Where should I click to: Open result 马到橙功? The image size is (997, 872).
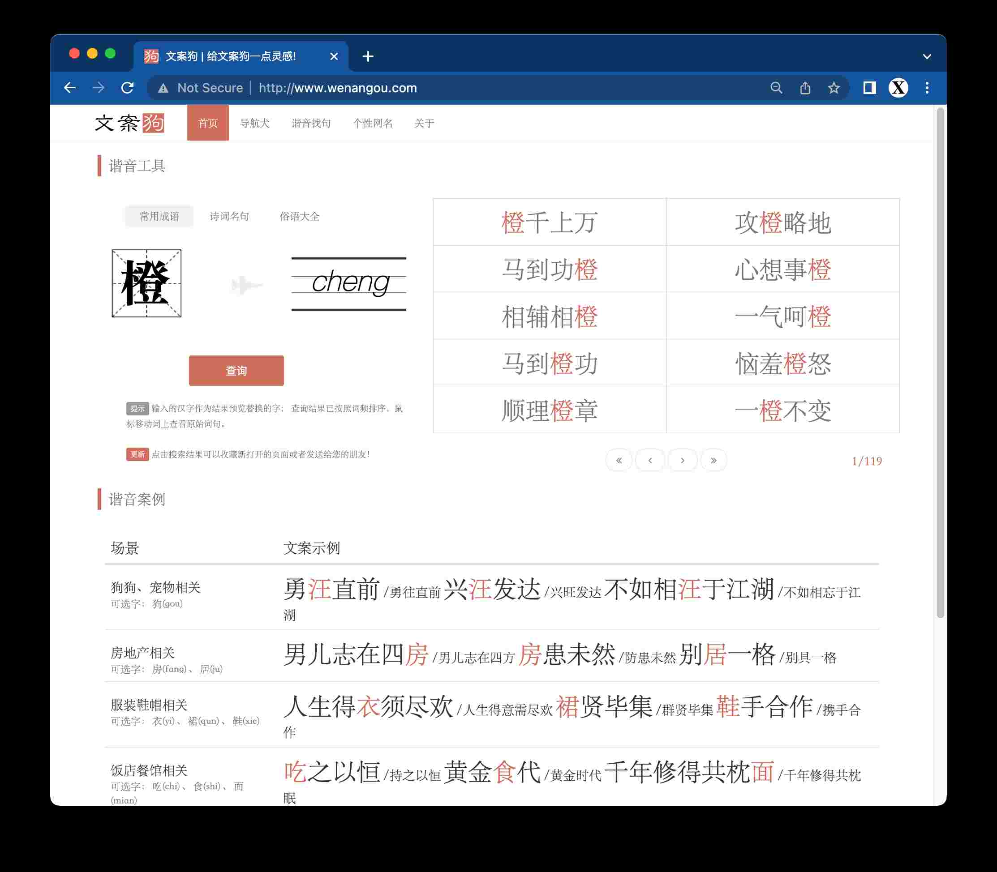coord(550,363)
